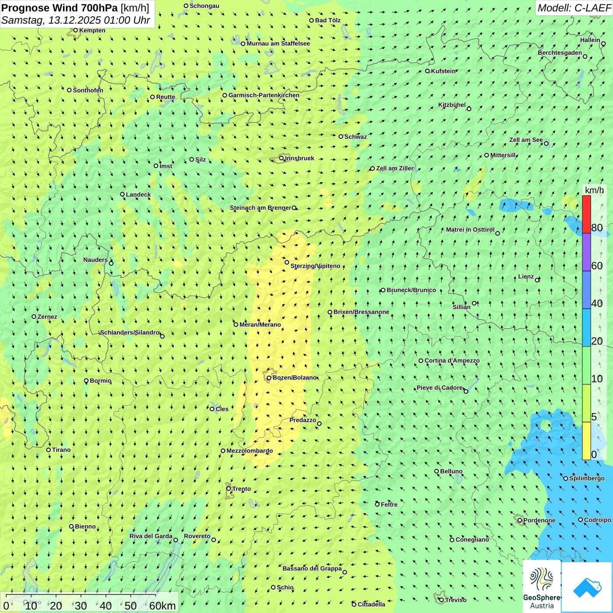Click the 'Steinach am Brenner' label
Screen dimensions: 613x613
261,208
